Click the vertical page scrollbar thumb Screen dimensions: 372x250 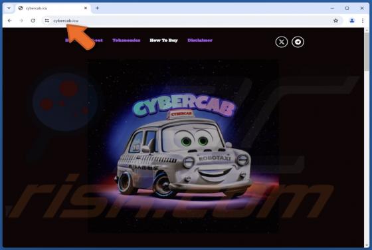(367, 51)
